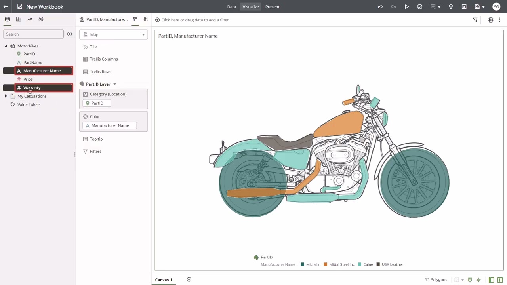This screenshot has height=285, width=507.
Task: Click the Search data field
Action: 33,34
